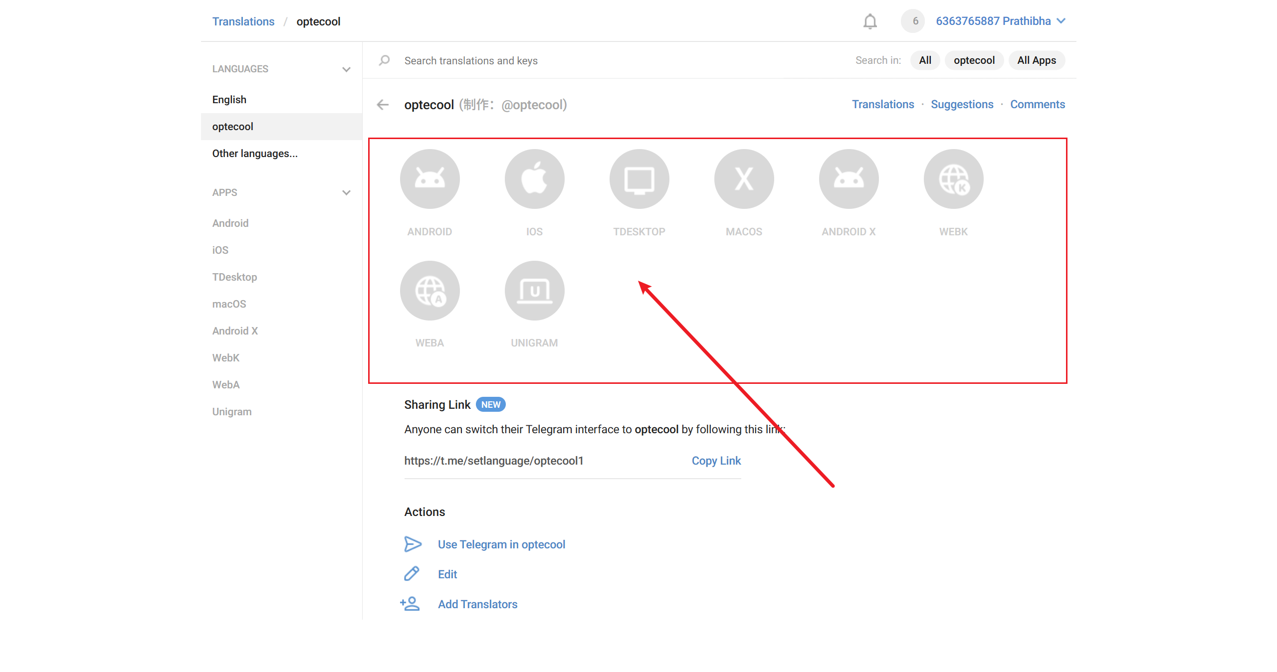Image resolution: width=1277 pixels, height=672 pixels.
Task: Open the Unigram laptop icon
Action: (x=534, y=291)
